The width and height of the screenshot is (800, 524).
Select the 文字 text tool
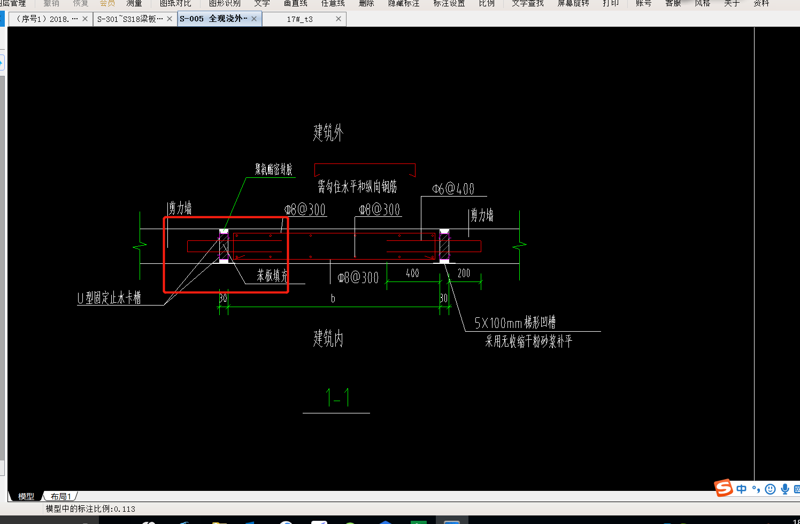point(262,3)
